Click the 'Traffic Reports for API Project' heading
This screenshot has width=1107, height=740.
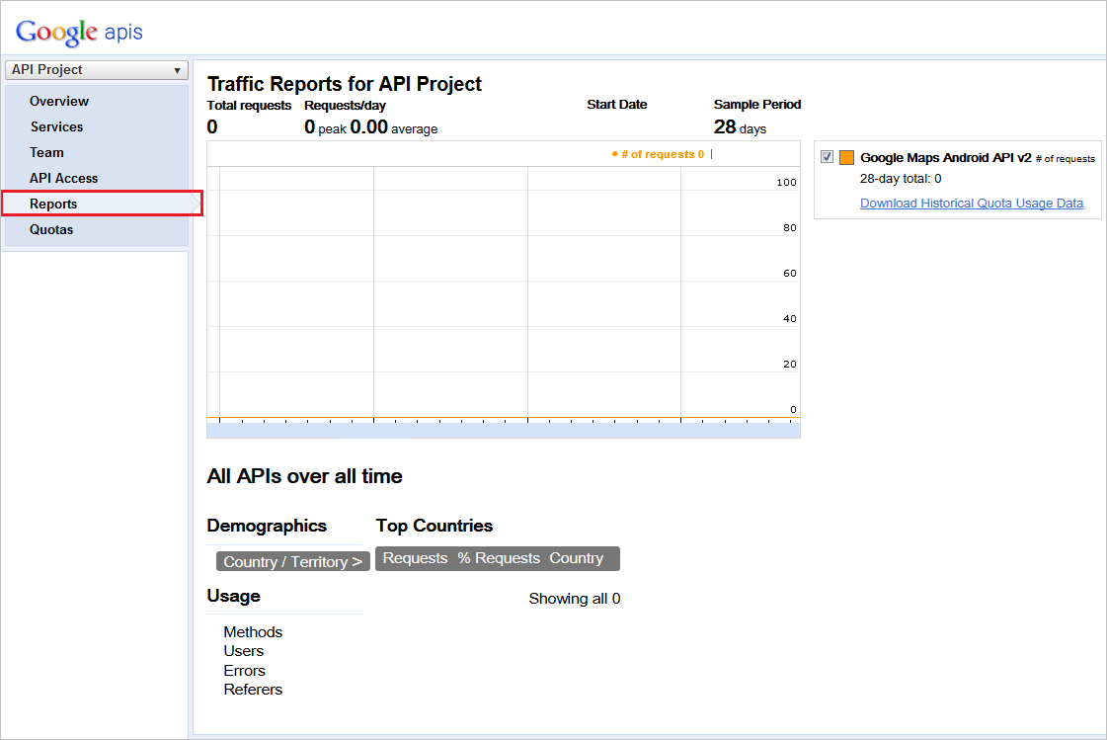[x=345, y=84]
